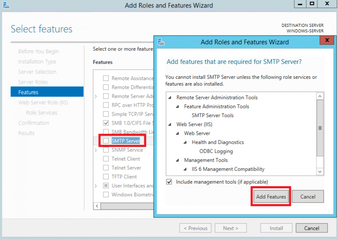The image size is (338, 239).
Task: Cancel the required features dialog
Action: [x=308, y=197]
